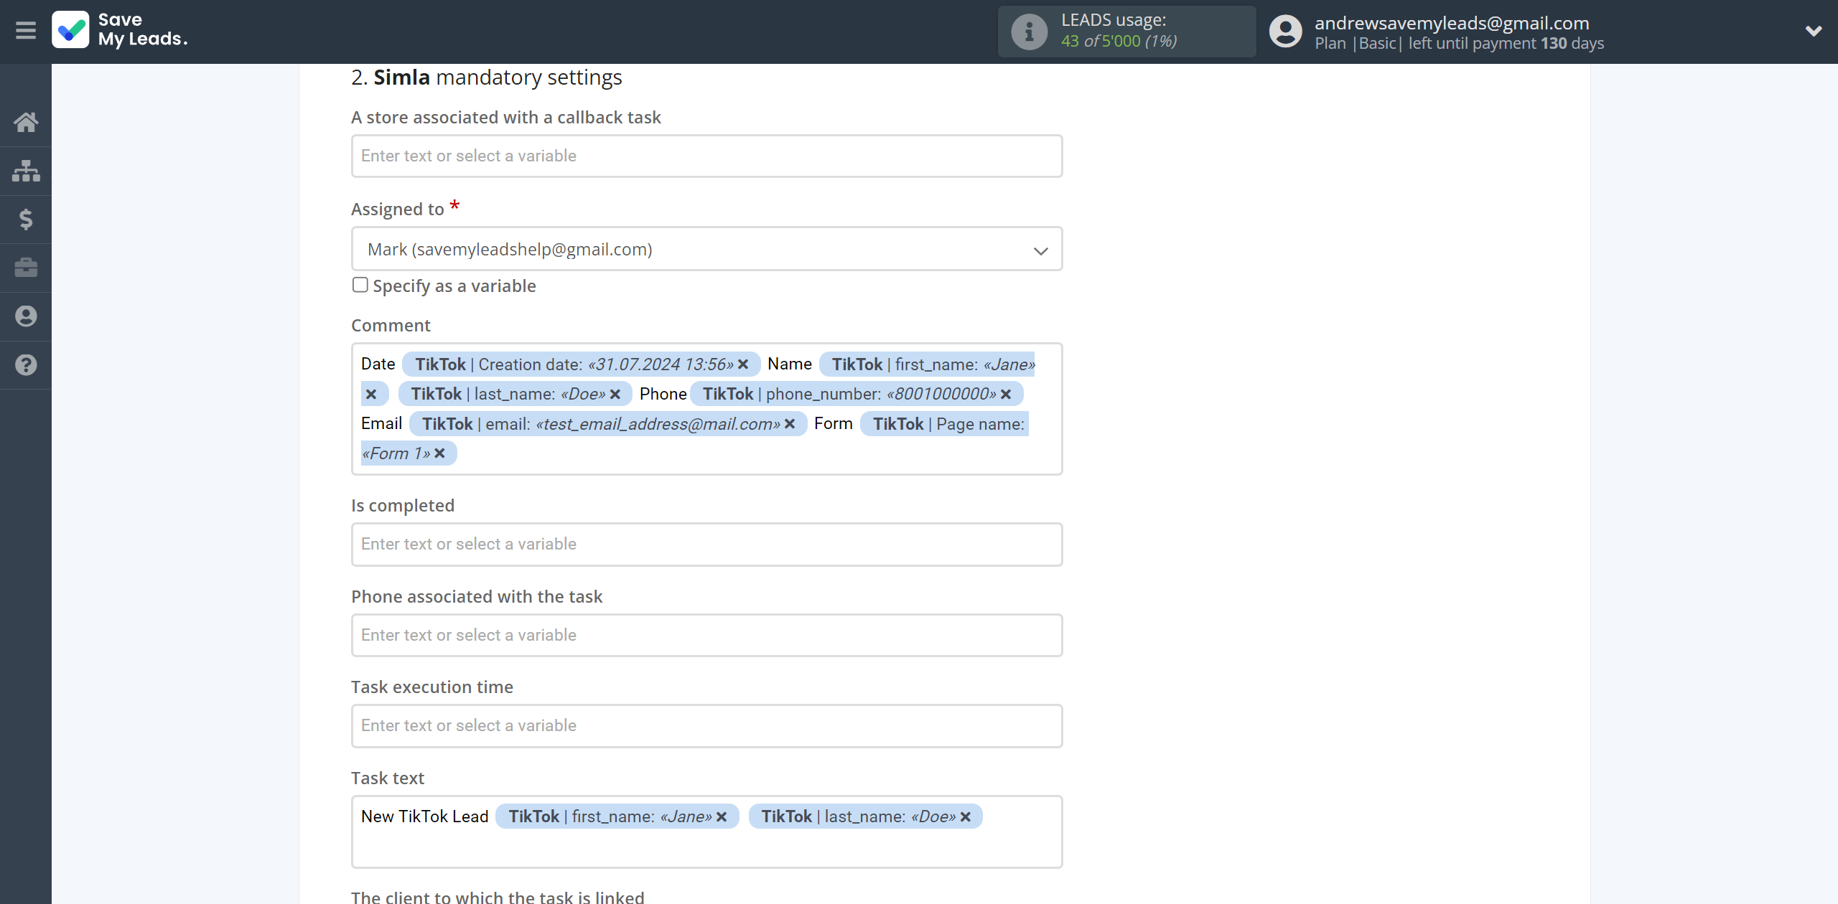Click the Task execution time field
Image resolution: width=1838 pixels, height=904 pixels.
click(x=706, y=725)
